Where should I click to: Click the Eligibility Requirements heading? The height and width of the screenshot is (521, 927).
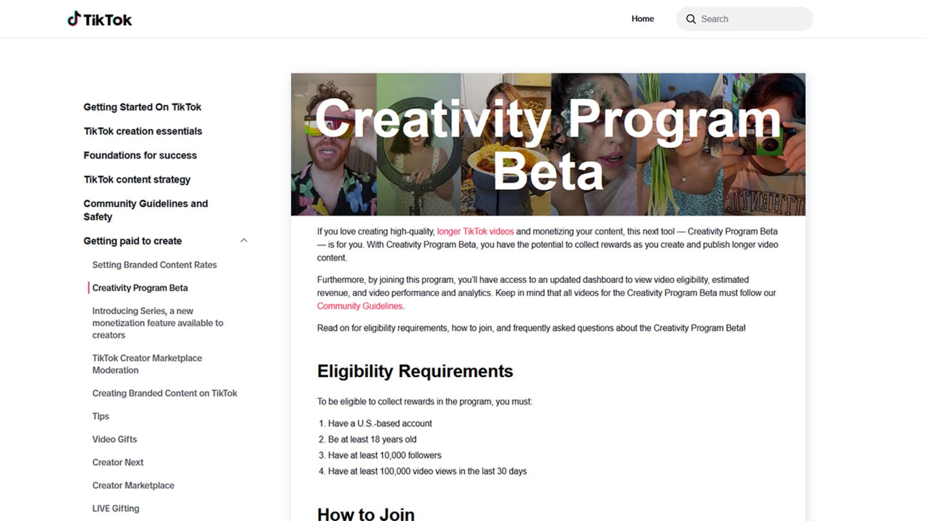pyautogui.click(x=415, y=371)
